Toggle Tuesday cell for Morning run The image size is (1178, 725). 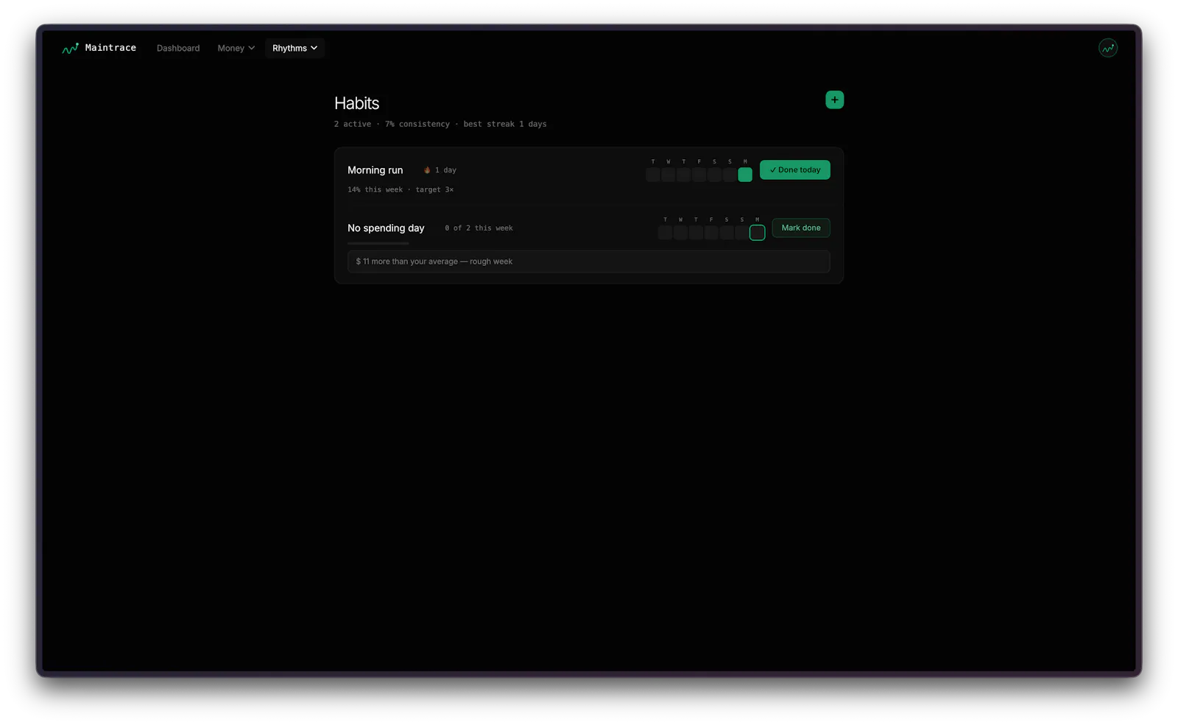click(x=653, y=175)
